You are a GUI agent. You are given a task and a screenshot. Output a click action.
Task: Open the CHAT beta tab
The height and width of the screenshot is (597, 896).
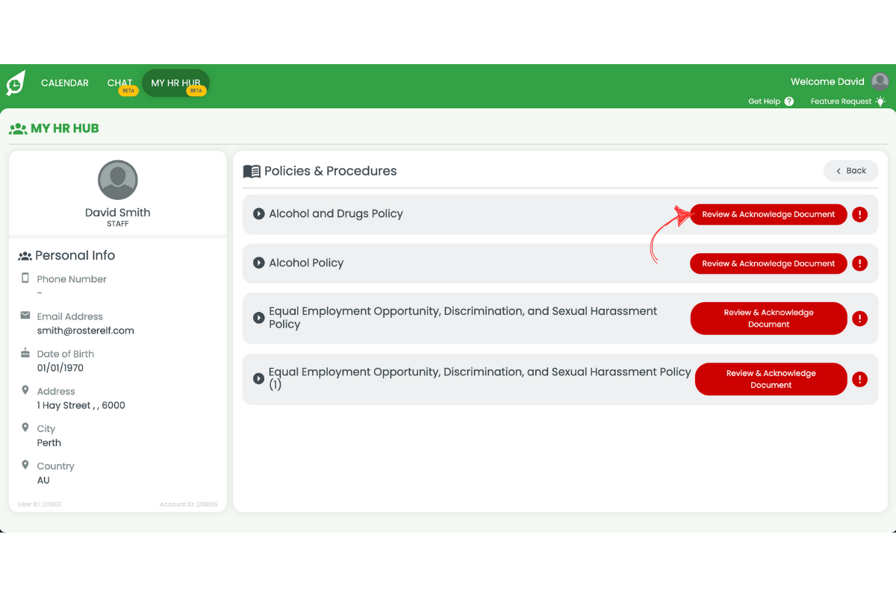(x=119, y=83)
